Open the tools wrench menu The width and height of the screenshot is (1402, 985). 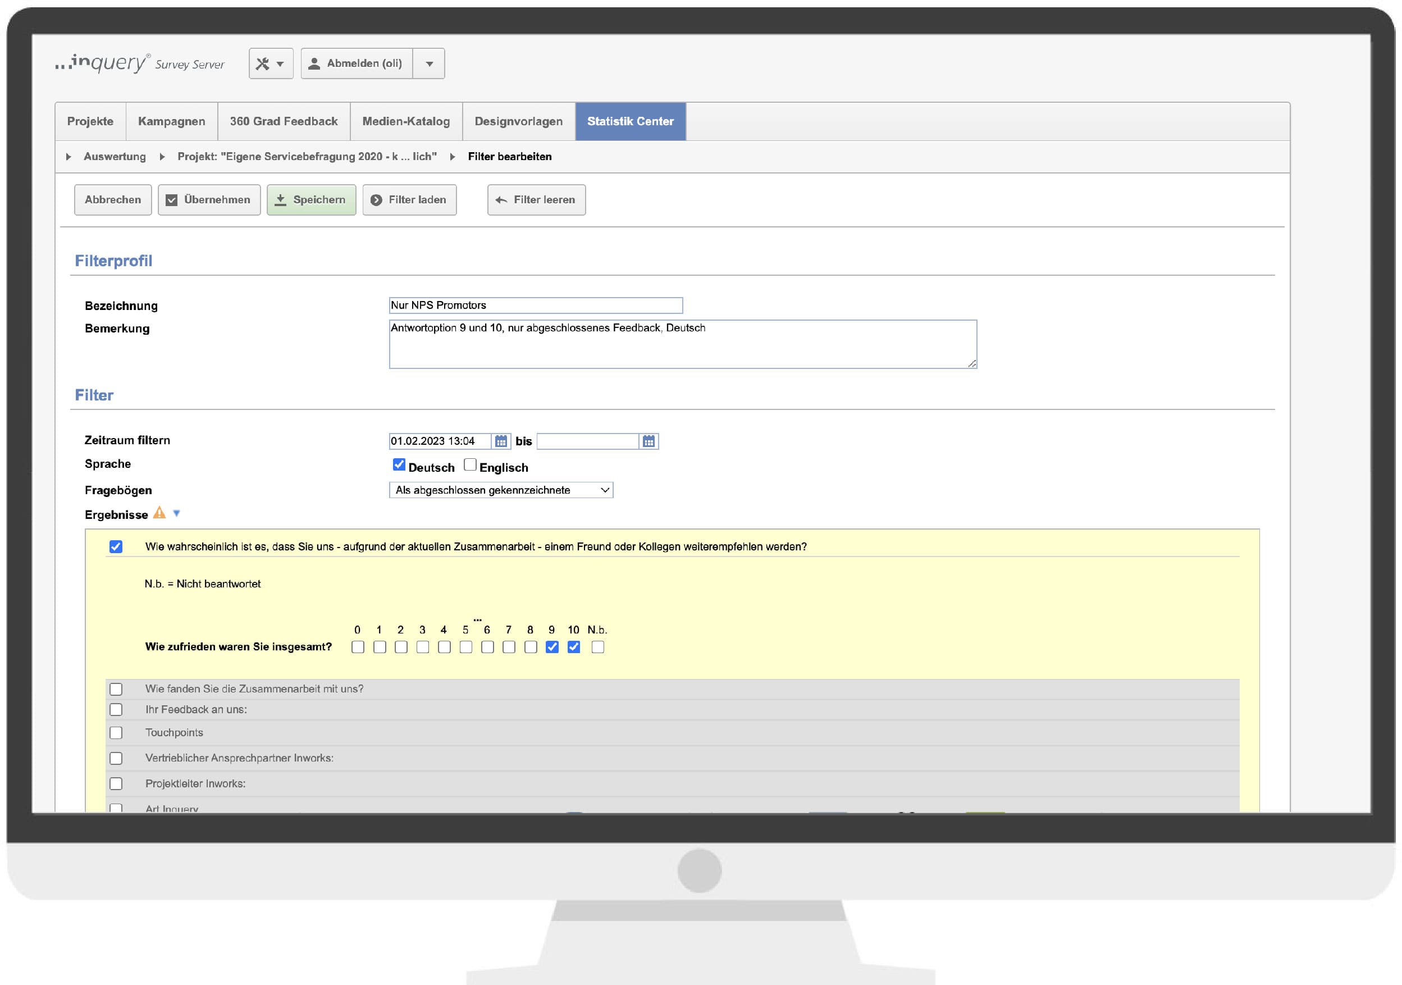pos(271,63)
